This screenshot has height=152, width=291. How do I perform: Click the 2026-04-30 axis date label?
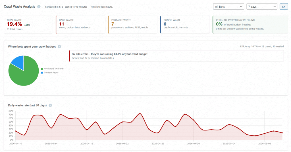(x=193, y=144)
